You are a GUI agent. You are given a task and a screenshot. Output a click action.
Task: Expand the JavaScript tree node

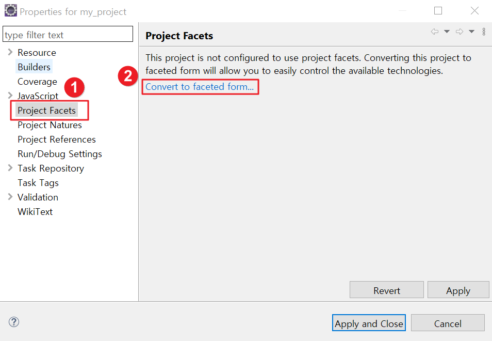coord(10,96)
